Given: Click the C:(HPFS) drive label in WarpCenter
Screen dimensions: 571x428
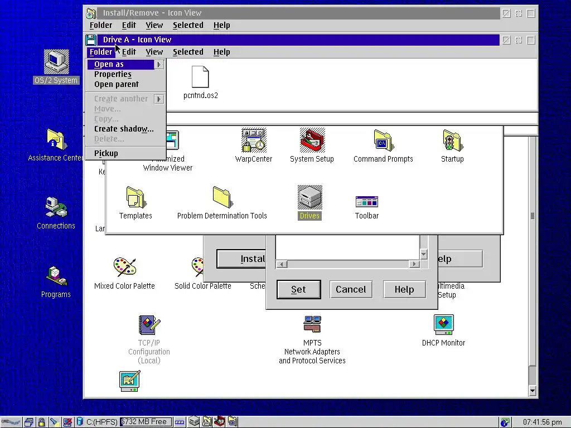Looking at the screenshot, I should pyautogui.click(x=101, y=422).
